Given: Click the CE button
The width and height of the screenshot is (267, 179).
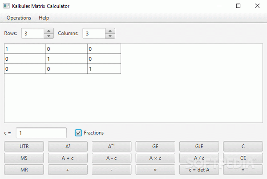Looking at the screenshot, I should (243, 158).
